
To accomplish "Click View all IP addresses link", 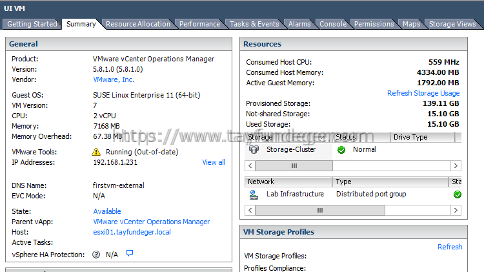I will click(x=214, y=162).
